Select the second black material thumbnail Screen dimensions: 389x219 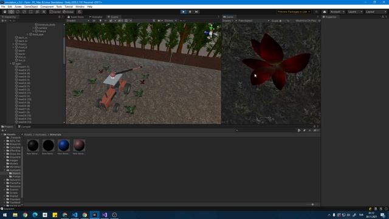click(x=48, y=145)
